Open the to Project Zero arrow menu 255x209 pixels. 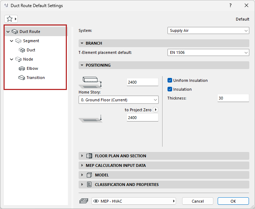coord(156,110)
